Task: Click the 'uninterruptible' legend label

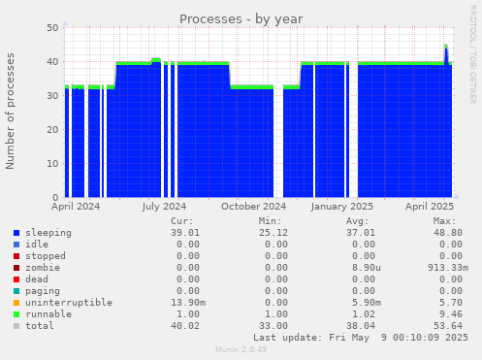Action: (69, 303)
